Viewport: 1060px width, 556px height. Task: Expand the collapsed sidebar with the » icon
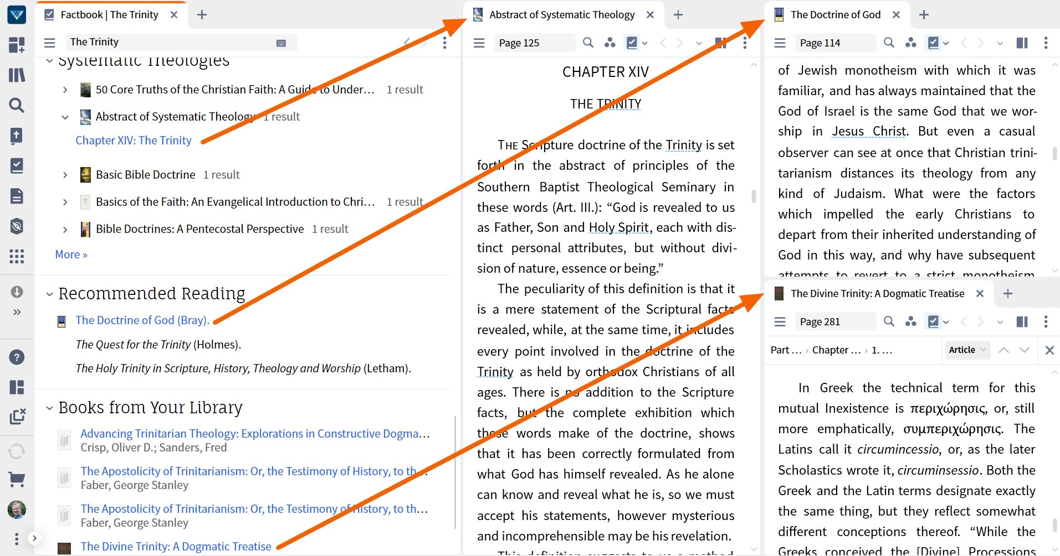click(x=17, y=312)
